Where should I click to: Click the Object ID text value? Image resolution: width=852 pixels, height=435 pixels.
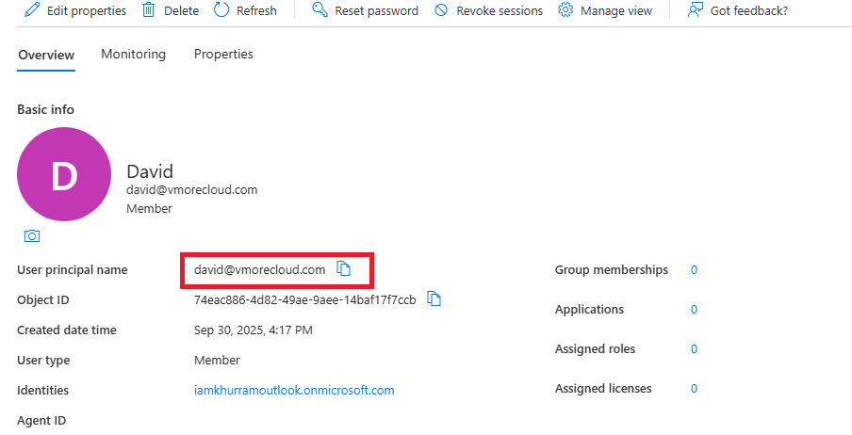[304, 299]
